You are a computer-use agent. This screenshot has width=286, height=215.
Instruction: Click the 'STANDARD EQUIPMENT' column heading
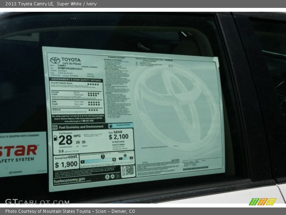(117, 58)
